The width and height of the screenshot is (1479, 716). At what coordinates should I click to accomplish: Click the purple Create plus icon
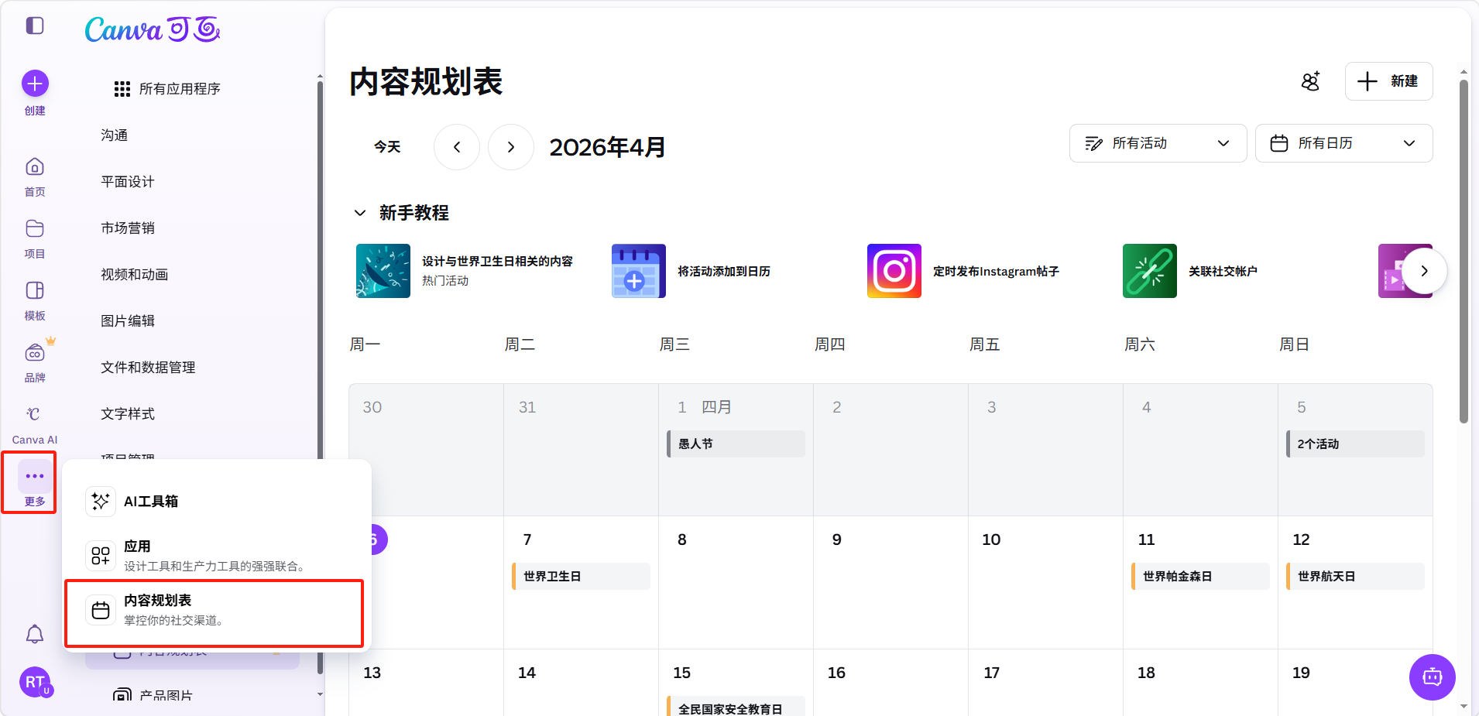pyautogui.click(x=35, y=84)
